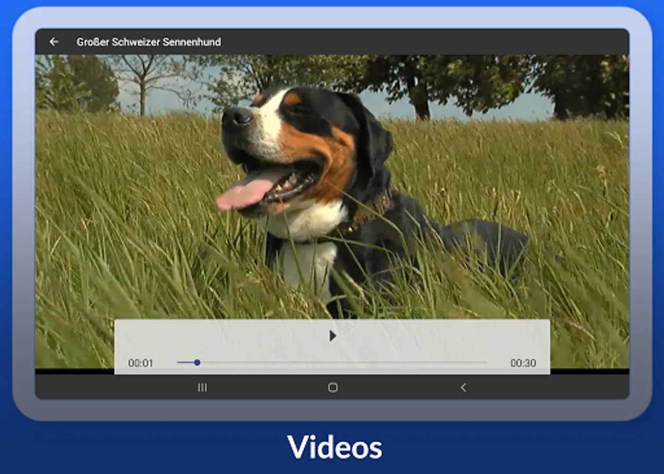Tap the Android recent apps button
664x474 pixels.
(x=202, y=388)
